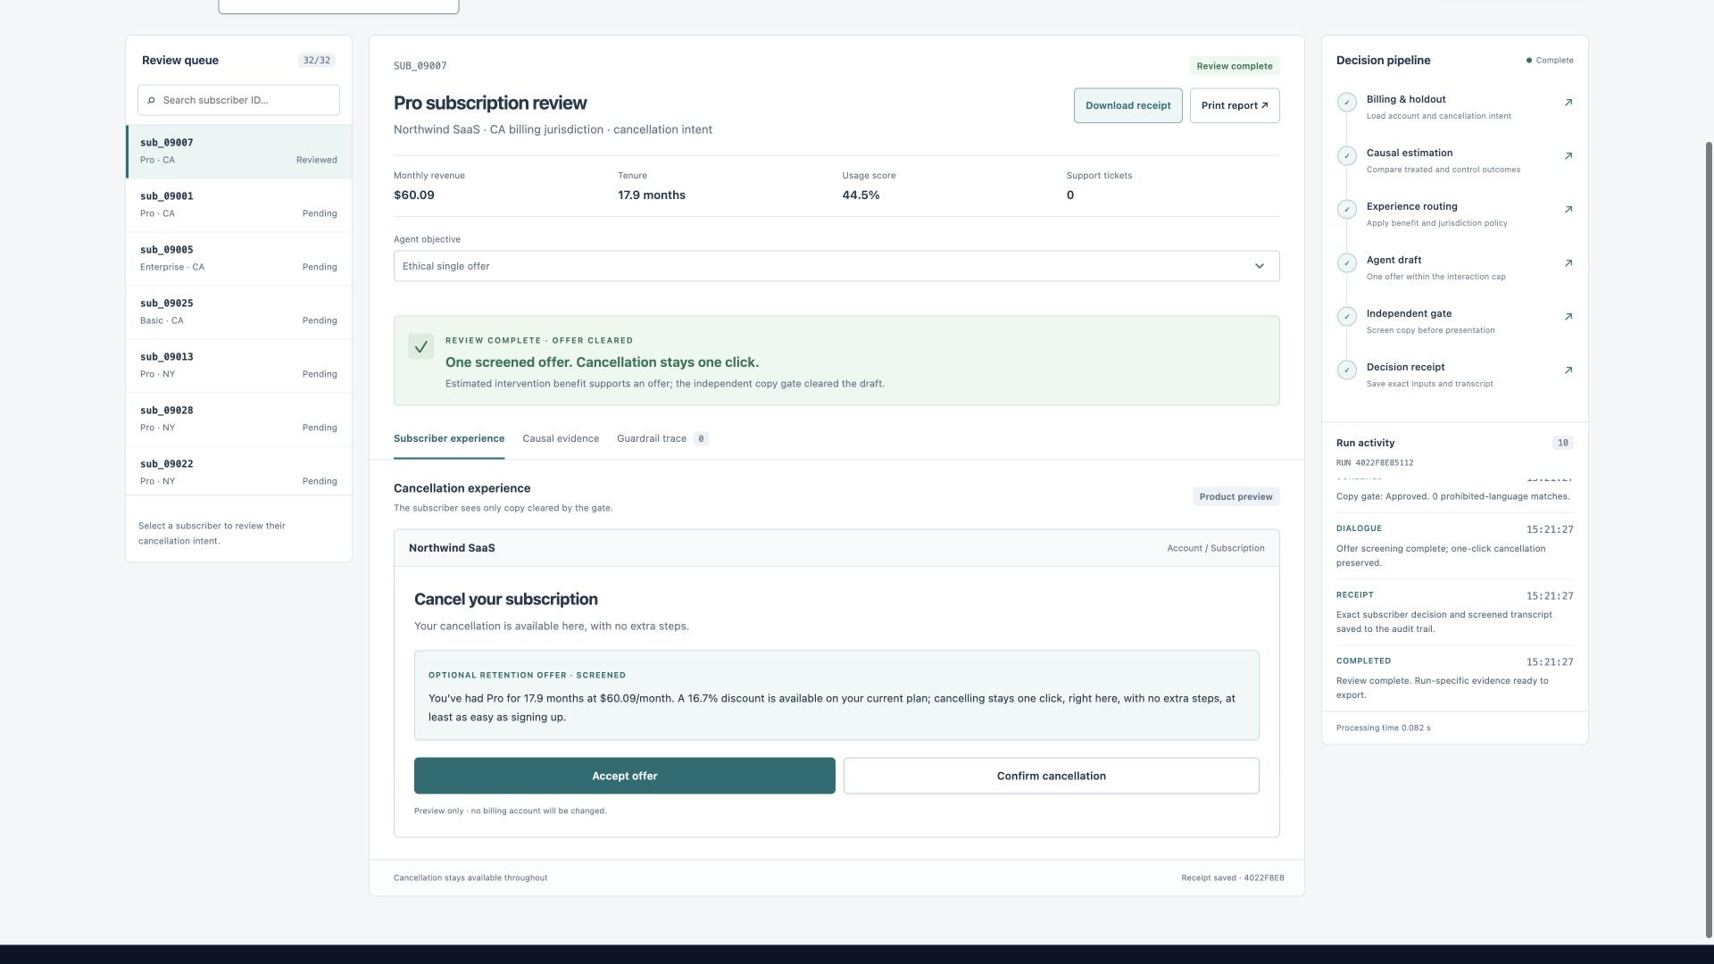
Task: Select subscriber sub_09007 in queue
Action: 238,152
